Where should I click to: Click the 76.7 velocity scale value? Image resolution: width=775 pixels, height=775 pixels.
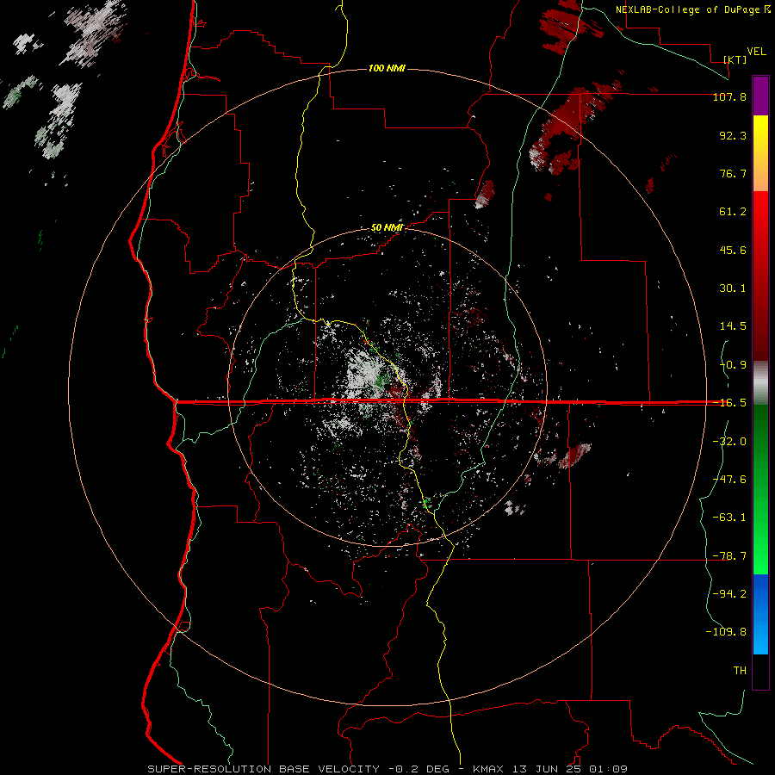[733, 173]
